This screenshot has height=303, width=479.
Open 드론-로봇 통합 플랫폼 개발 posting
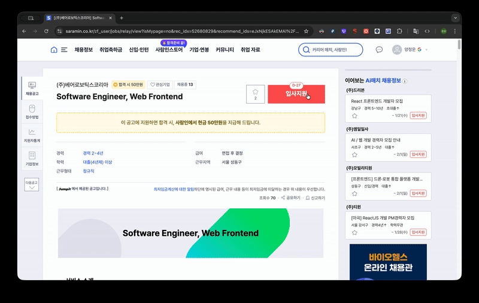387,179
